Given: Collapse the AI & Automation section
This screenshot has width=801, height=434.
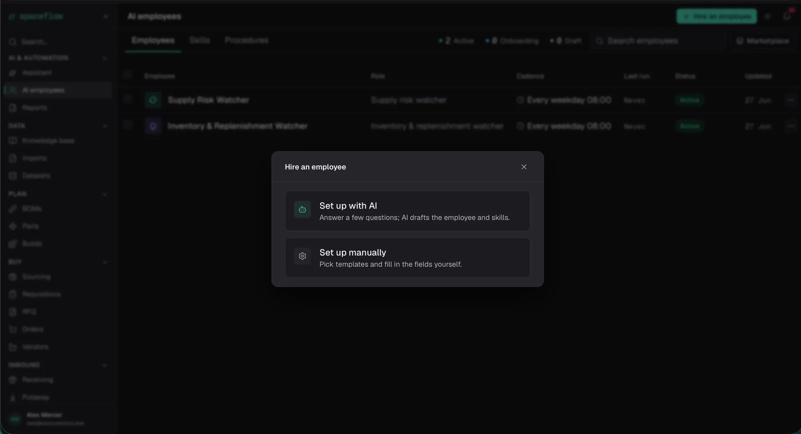Looking at the screenshot, I should pos(105,58).
